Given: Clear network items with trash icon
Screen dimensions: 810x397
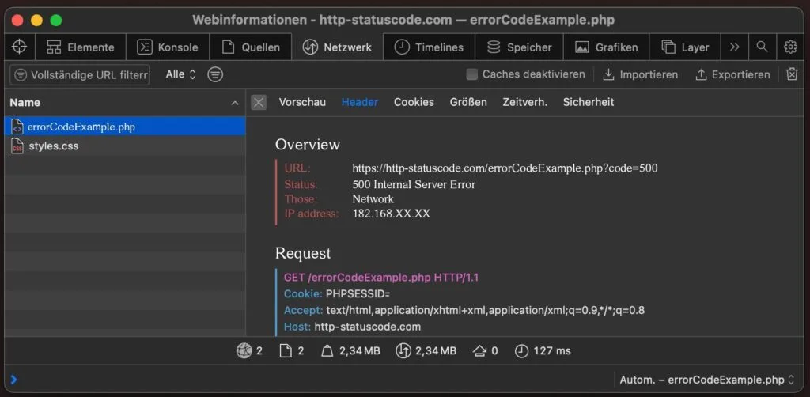Looking at the screenshot, I should point(792,74).
